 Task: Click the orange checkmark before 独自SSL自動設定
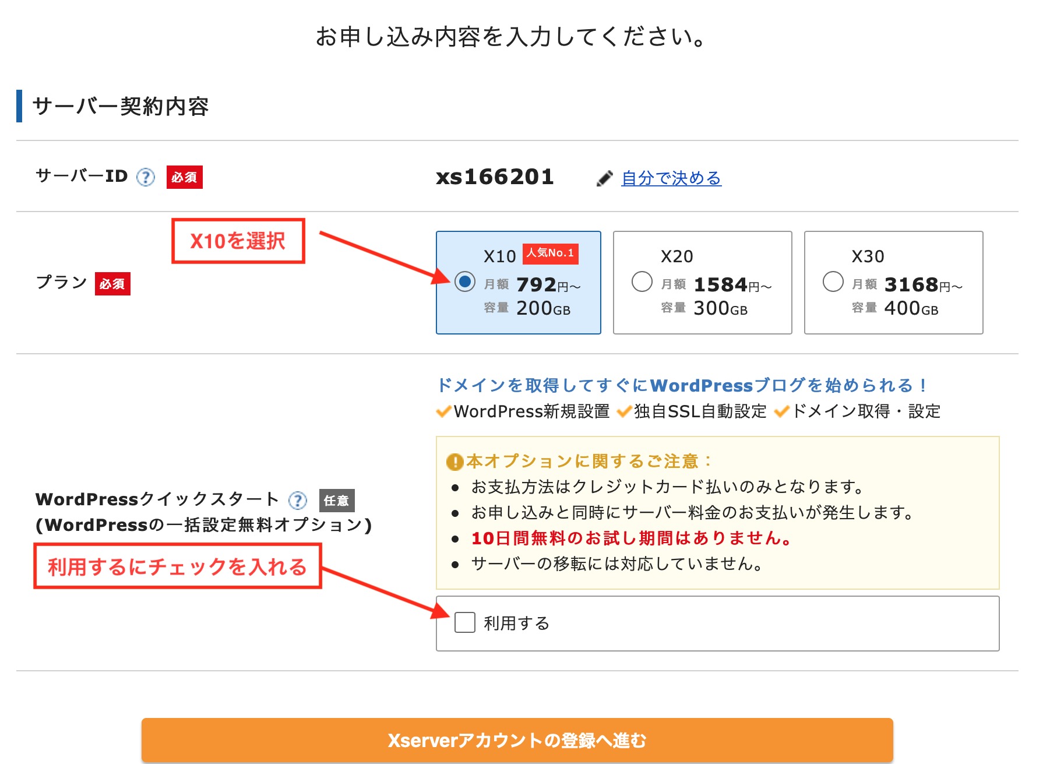pyautogui.click(x=624, y=411)
